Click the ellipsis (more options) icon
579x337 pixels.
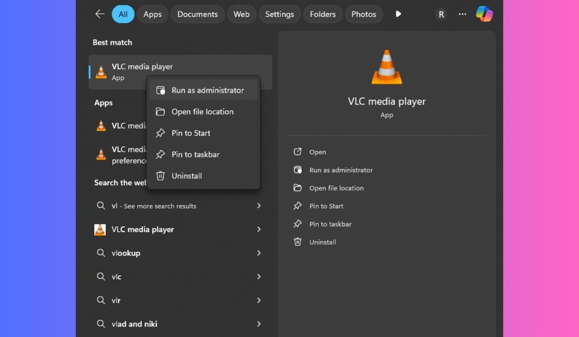(462, 14)
